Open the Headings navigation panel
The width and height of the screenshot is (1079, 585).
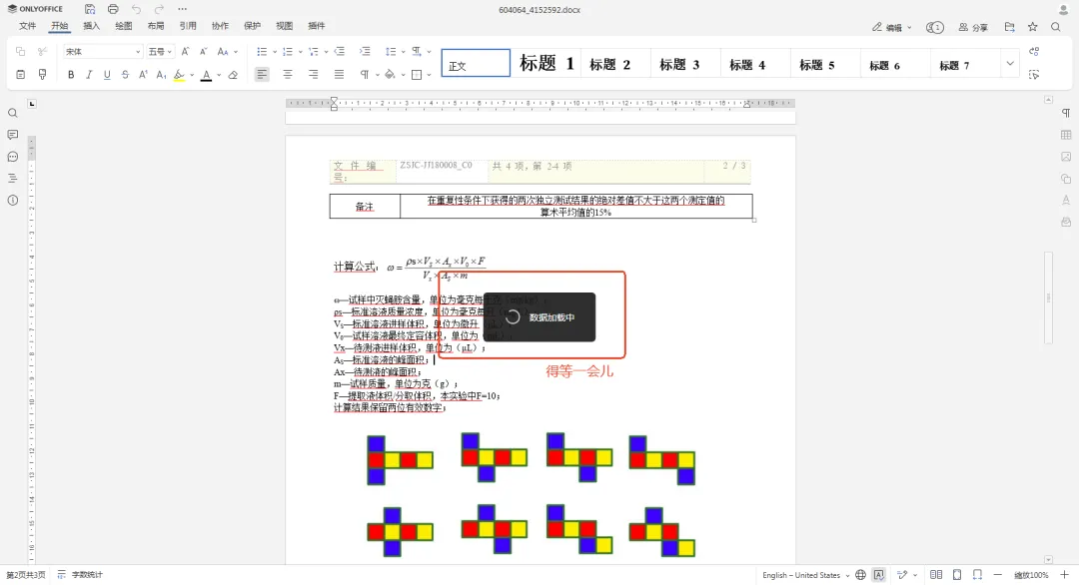click(x=12, y=178)
